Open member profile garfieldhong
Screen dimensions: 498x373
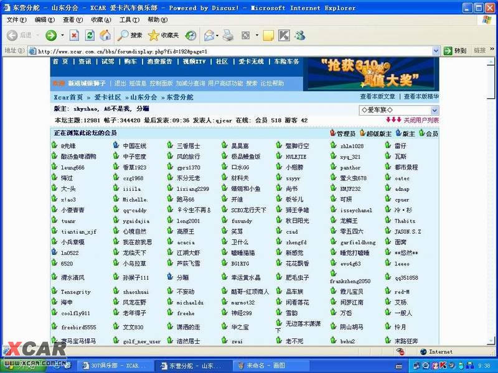358,242
